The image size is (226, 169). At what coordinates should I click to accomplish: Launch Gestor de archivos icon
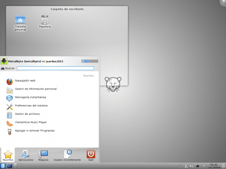tap(9, 115)
